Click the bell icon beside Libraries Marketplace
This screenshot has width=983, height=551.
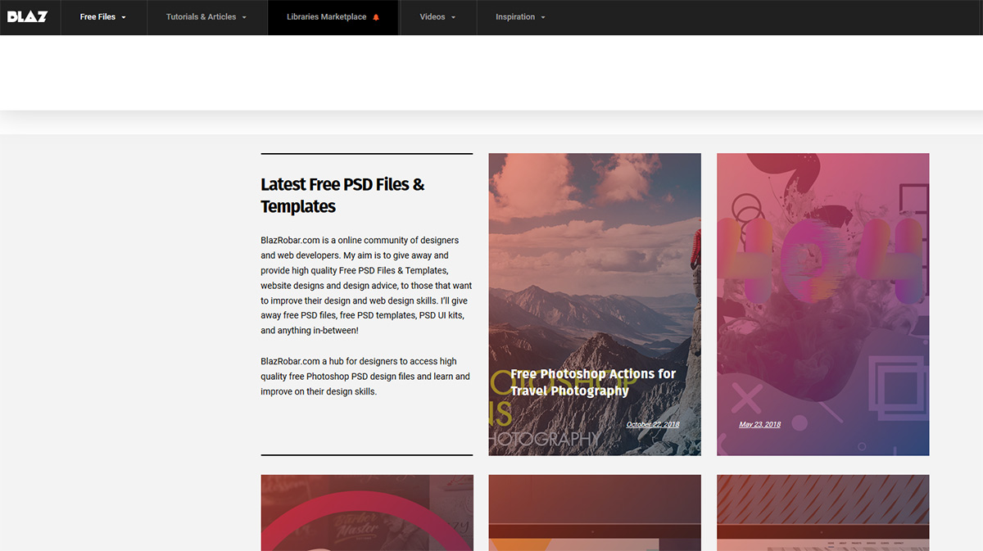pyautogui.click(x=376, y=17)
